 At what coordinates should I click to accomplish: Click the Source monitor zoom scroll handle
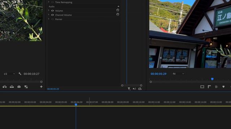(x=42, y=82)
